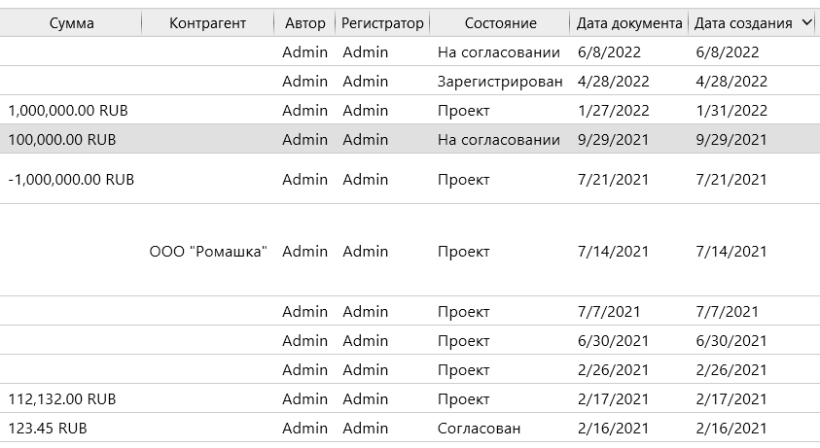820x448 pixels.
Task: Click the Зарегистрирован status cell
Action: pyautogui.click(x=500, y=82)
